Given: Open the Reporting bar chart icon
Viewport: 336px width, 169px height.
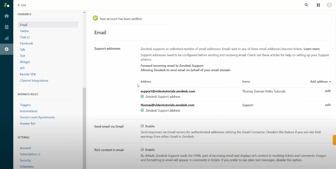Looking at the screenshot, I should [x=7, y=38].
